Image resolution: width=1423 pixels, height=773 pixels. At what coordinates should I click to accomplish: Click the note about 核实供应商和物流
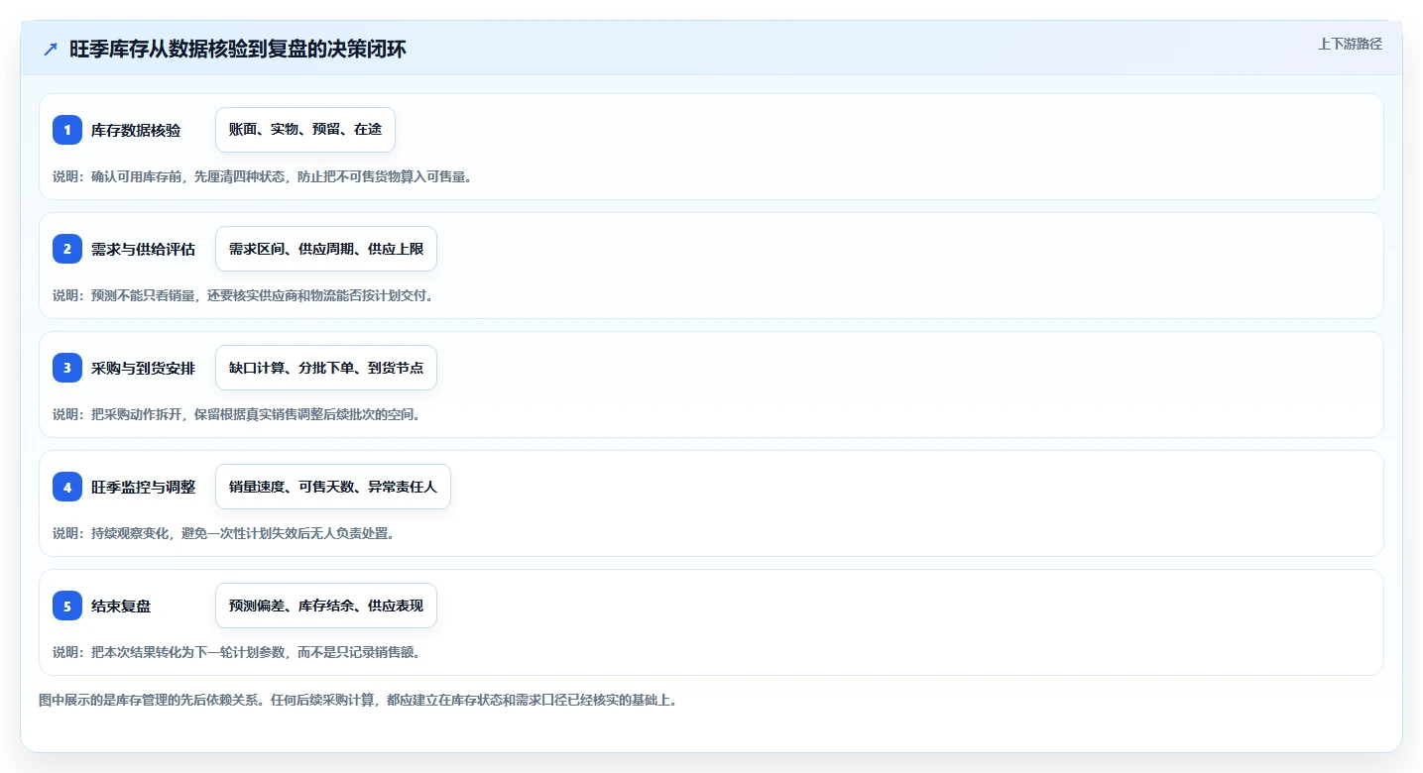click(243, 295)
